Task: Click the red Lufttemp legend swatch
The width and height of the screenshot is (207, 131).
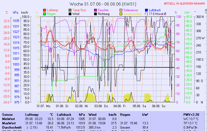Action: (45, 10)
